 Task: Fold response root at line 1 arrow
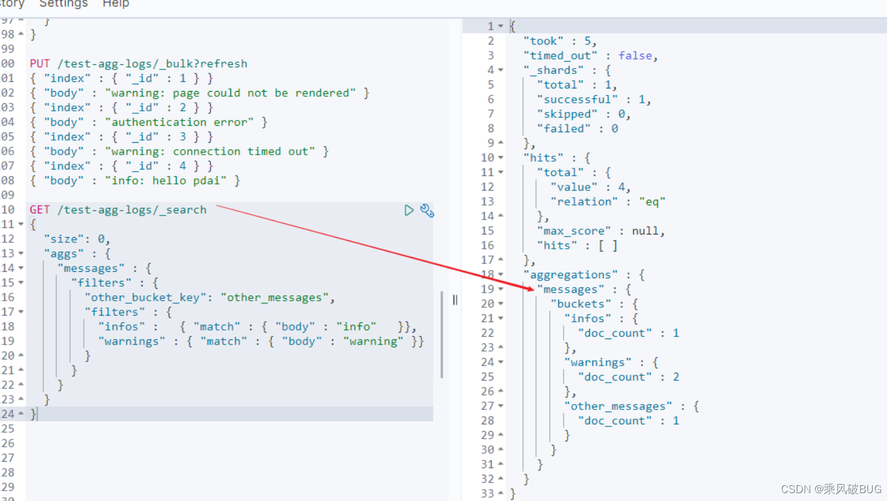point(501,26)
